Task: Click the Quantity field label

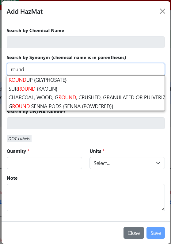Action: [16, 151]
